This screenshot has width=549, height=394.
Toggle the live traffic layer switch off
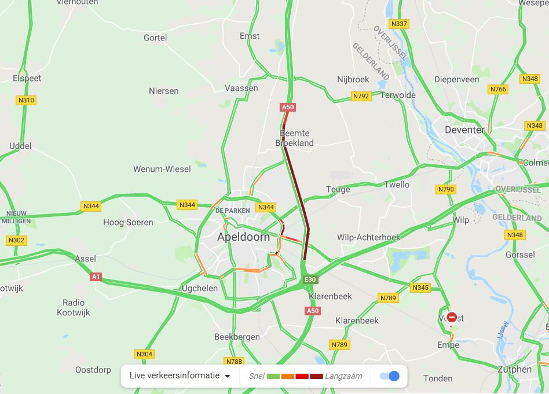(x=390, y=376)
